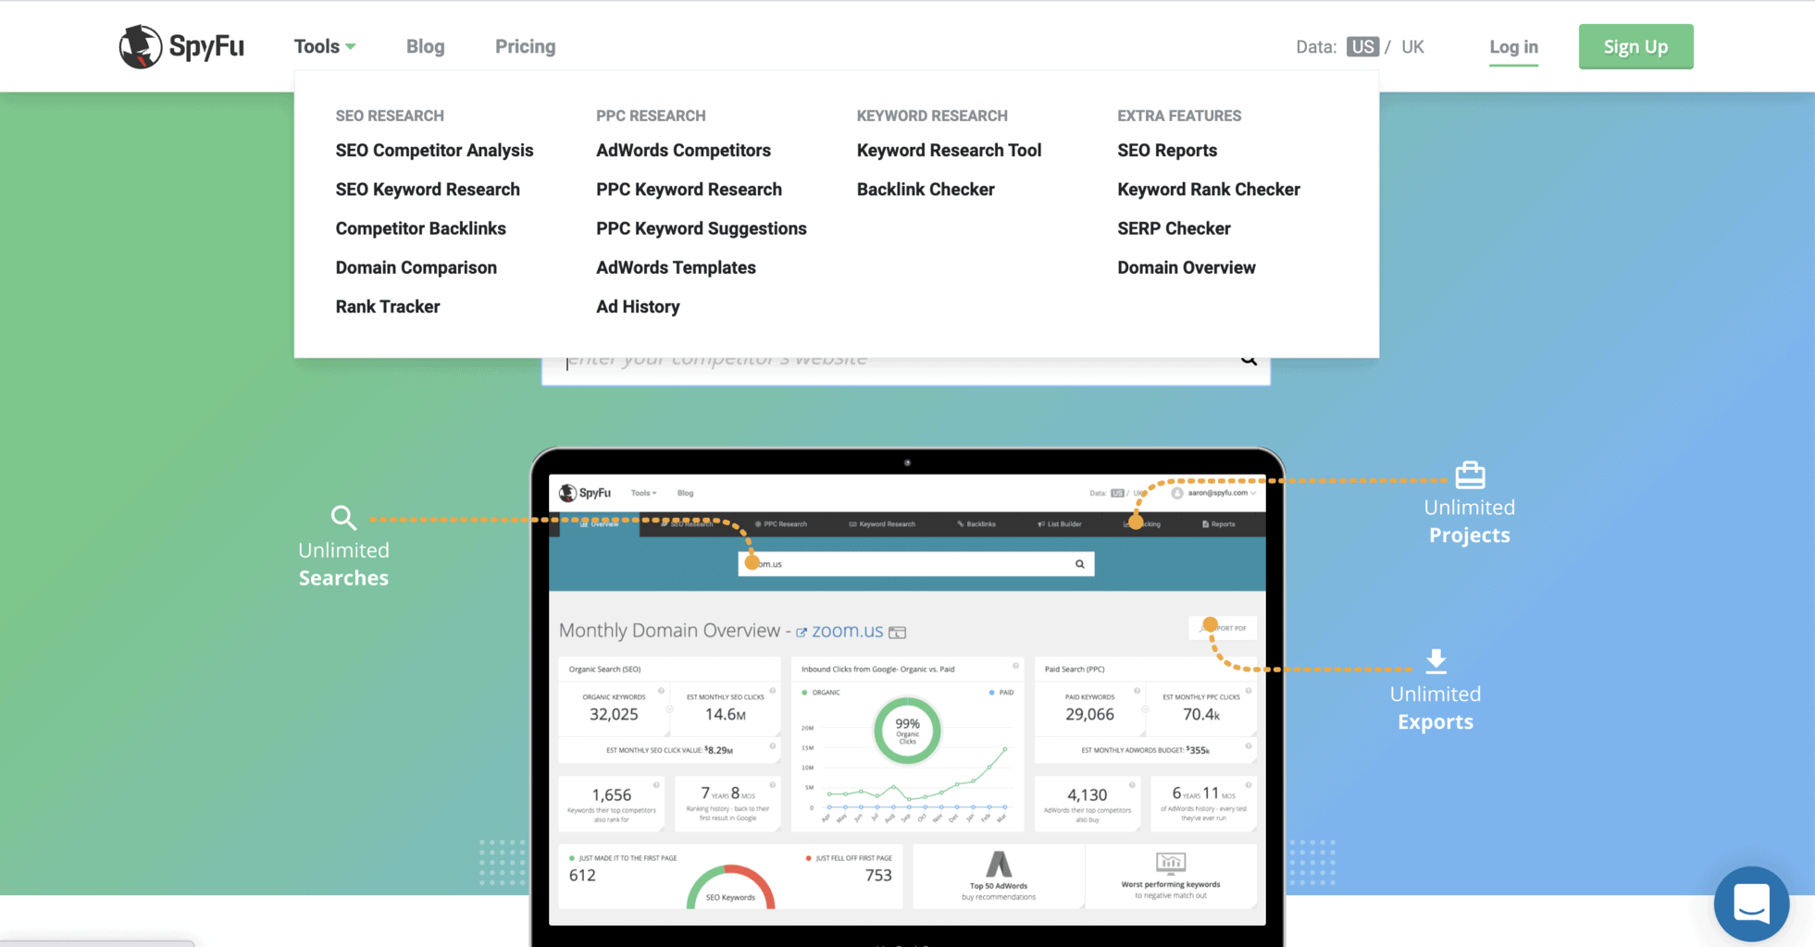The height and width of the screenshot is (947, 1815).
Task: Open Backlink Checker
Action: click(x=926, y=189)
